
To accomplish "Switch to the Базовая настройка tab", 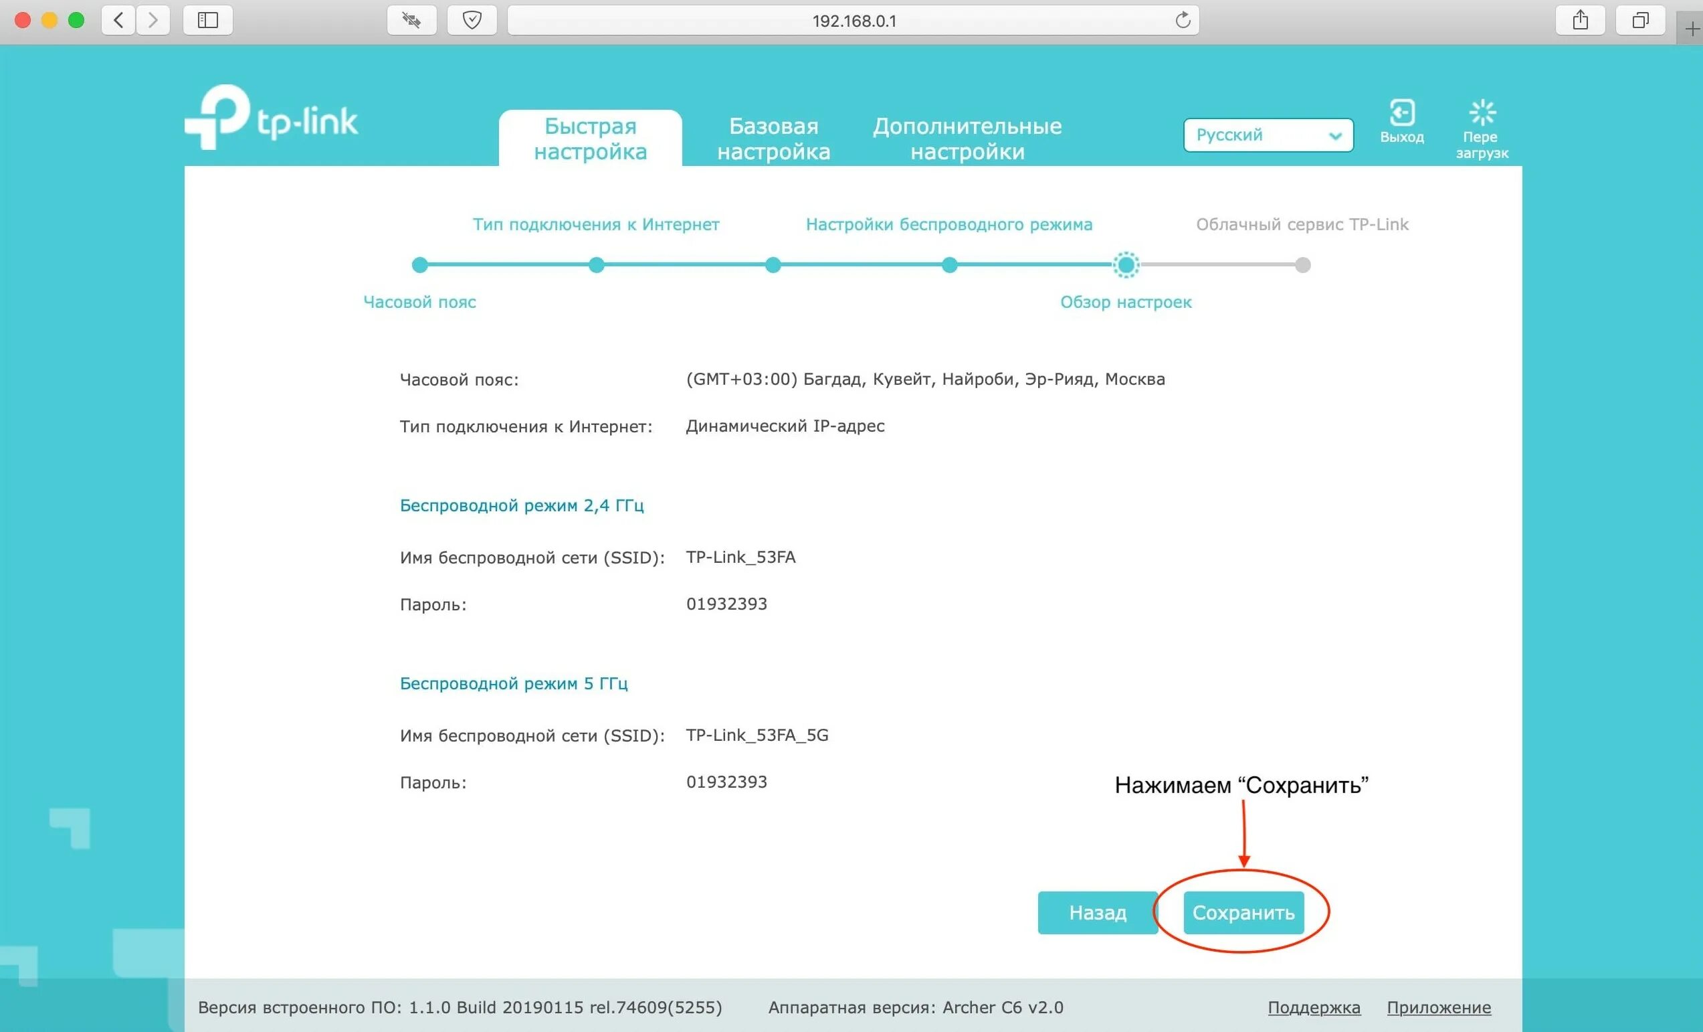I will pyautogui.click(x=773, y=139).
